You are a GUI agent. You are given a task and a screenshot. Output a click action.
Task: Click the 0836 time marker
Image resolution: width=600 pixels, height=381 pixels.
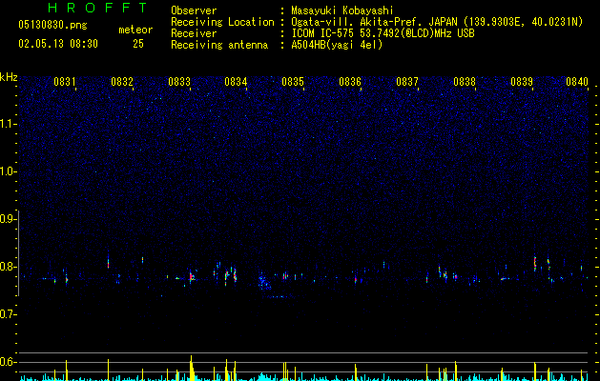pos(350,82)
